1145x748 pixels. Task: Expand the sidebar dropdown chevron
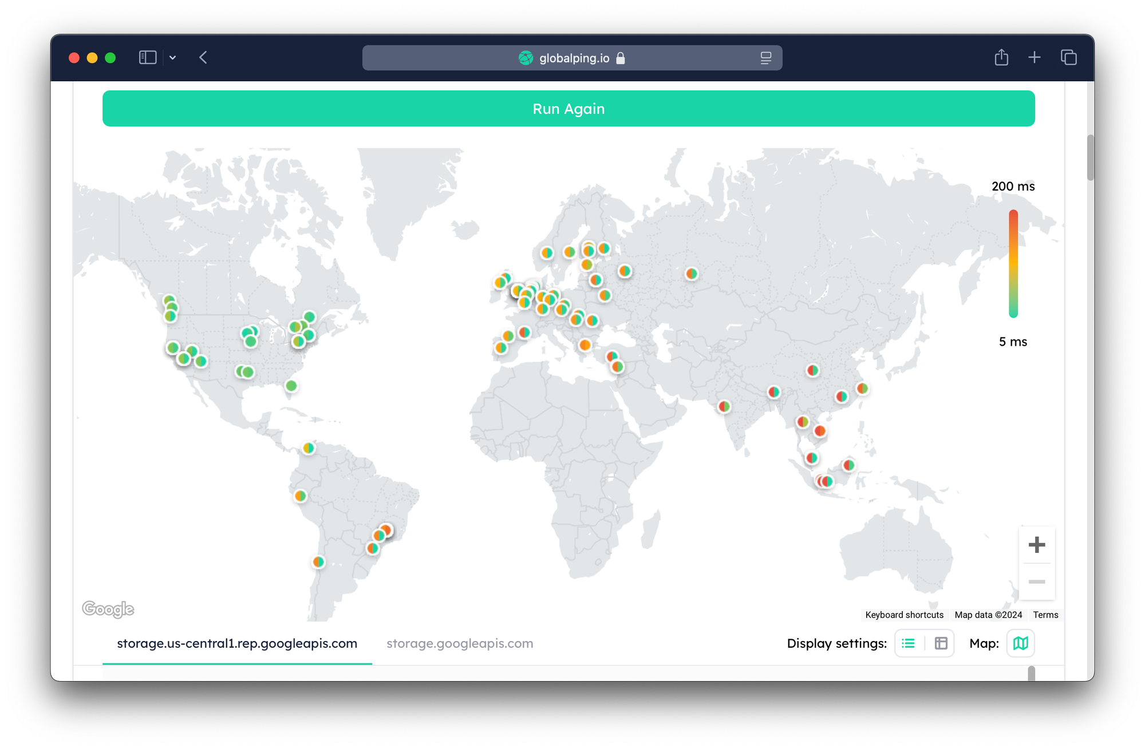(x=172, y=58)
